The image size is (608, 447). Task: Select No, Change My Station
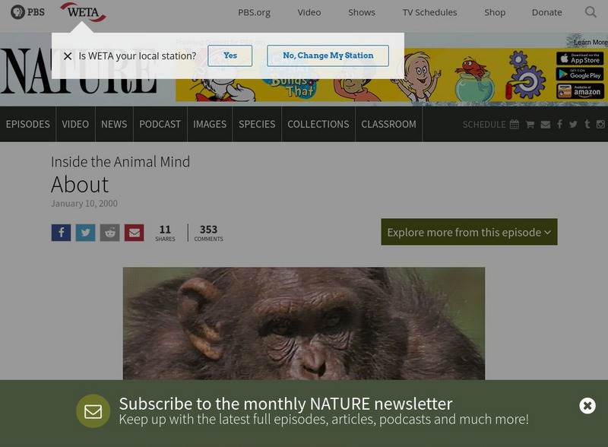pos(328,55)
